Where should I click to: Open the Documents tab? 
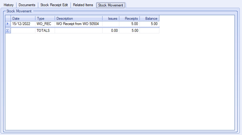(27, 5)
